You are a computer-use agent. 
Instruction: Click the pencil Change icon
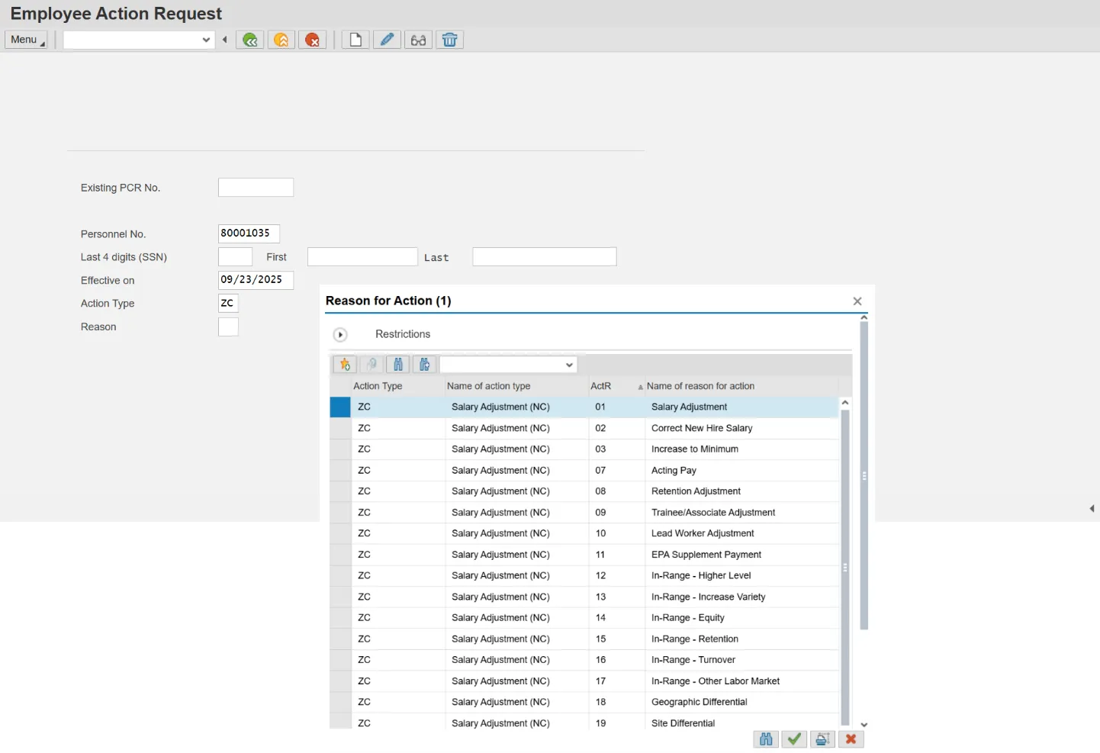pos(387,40)
